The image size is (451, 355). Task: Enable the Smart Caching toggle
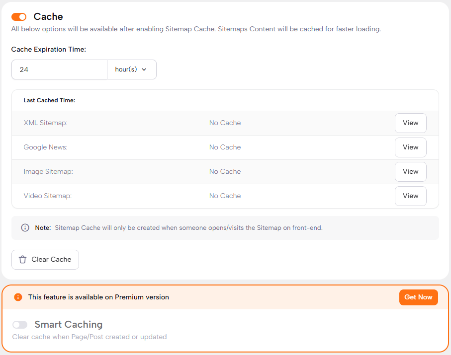tap(20, 325)
